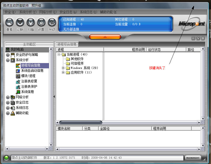Click the 注册表修复 icon
This screenshot has width=211, height=164.
[18, 81]
